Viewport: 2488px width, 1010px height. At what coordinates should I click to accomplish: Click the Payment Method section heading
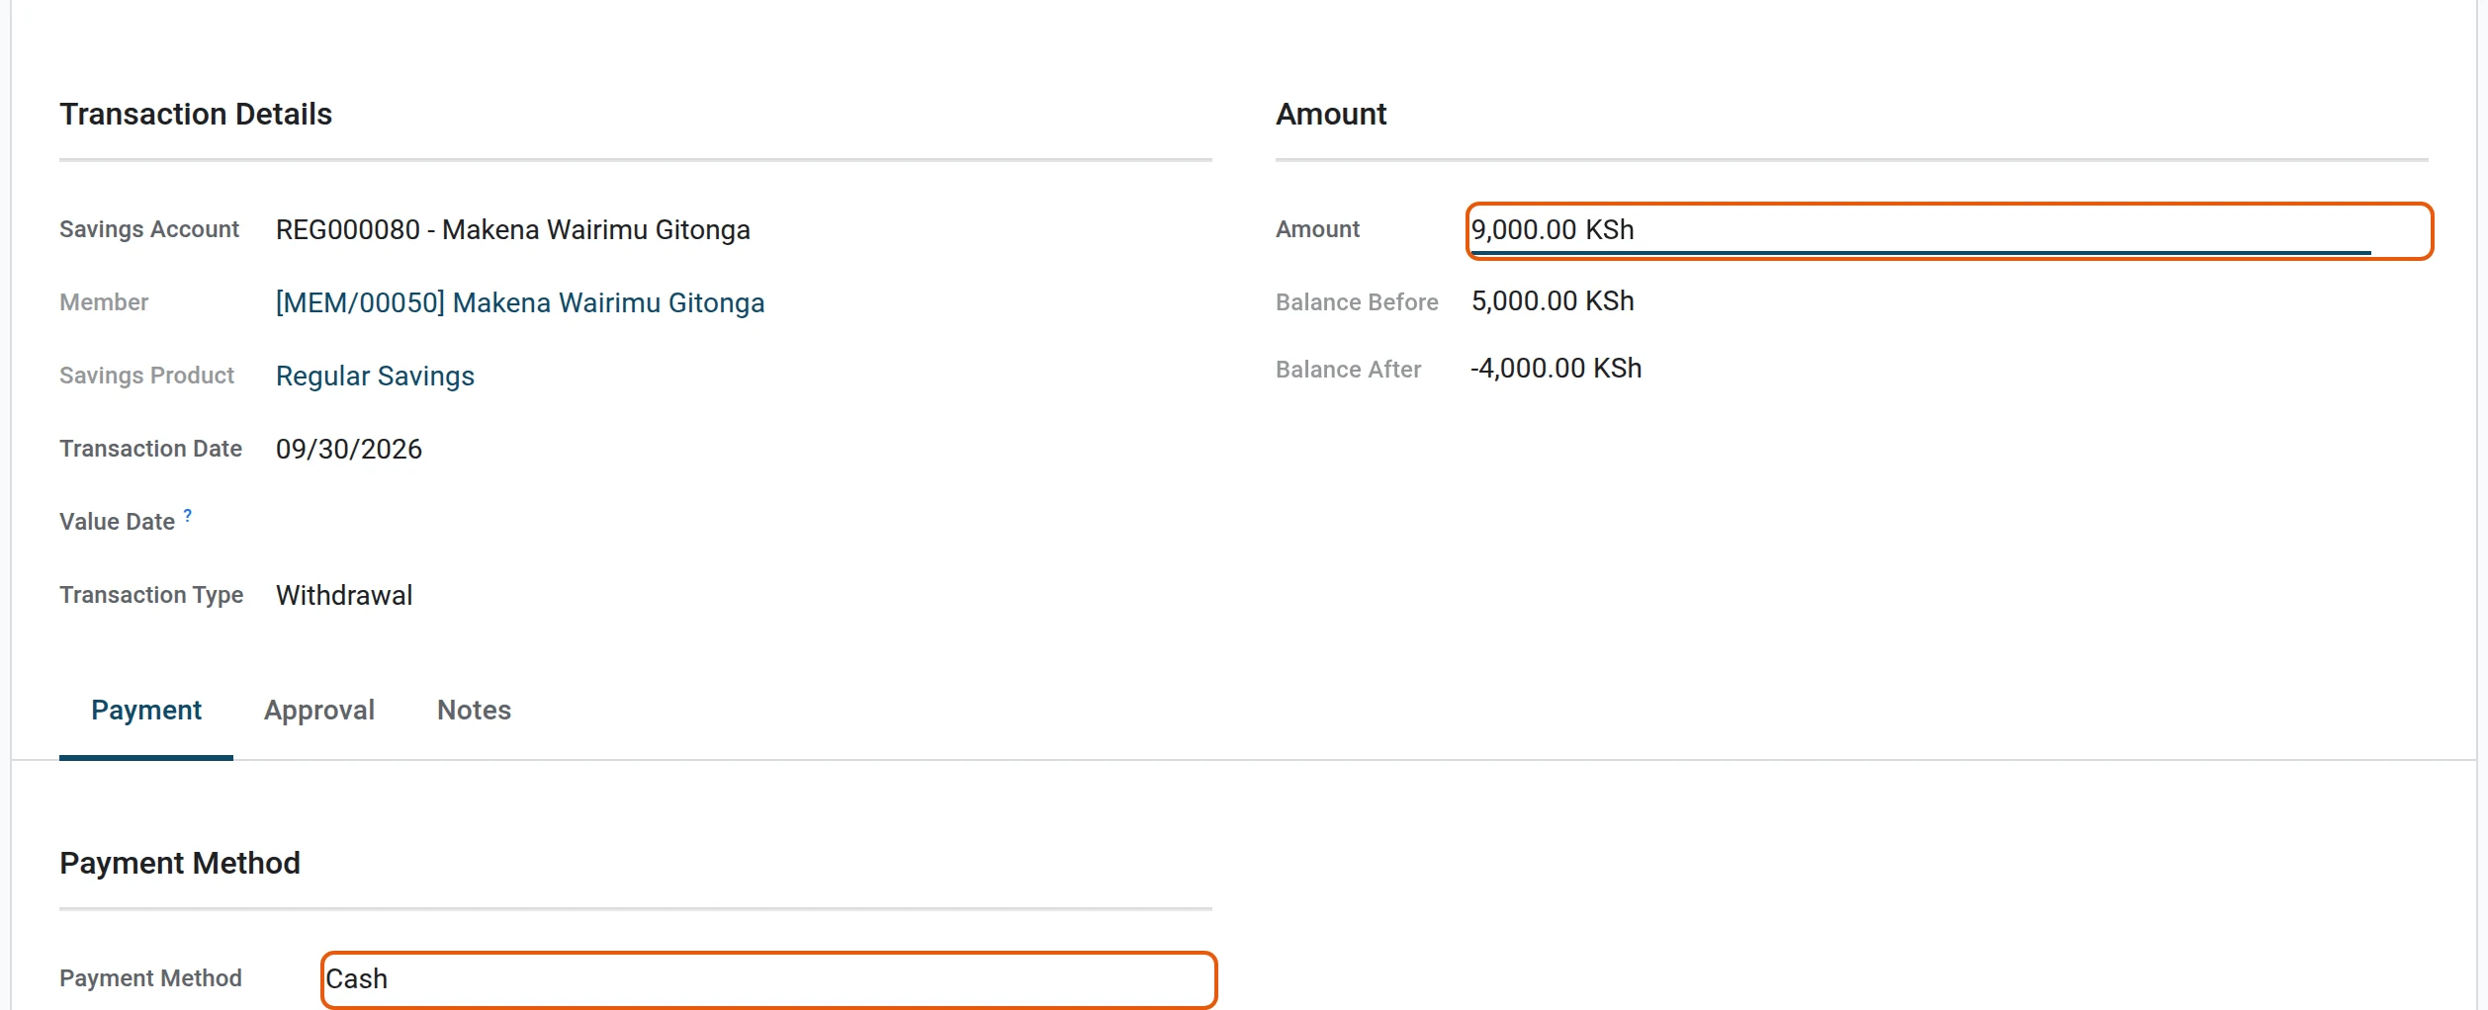[180, 863]
